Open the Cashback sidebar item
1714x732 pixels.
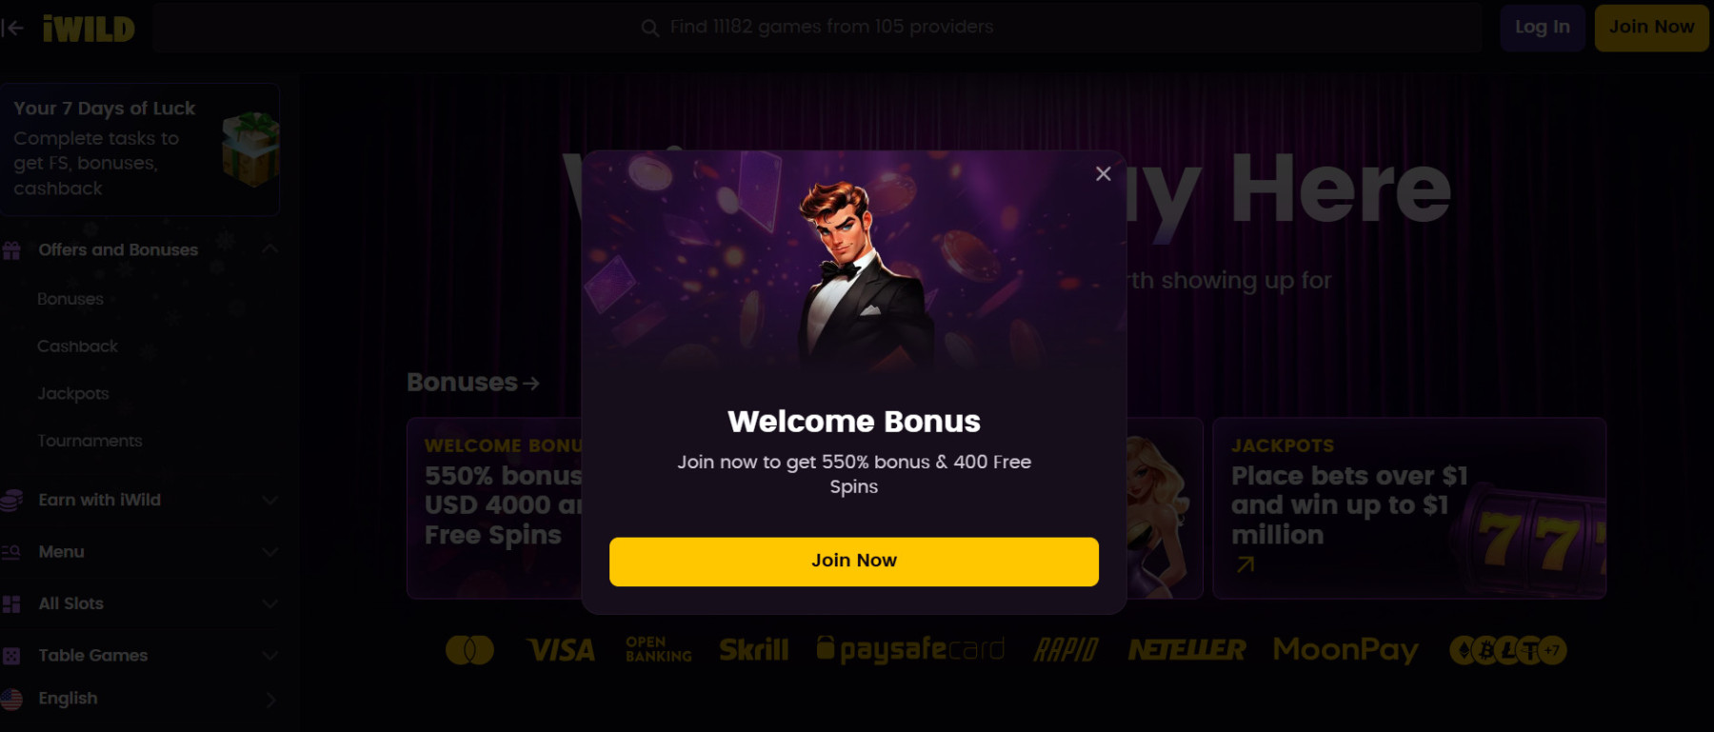[x=78, y=346]
